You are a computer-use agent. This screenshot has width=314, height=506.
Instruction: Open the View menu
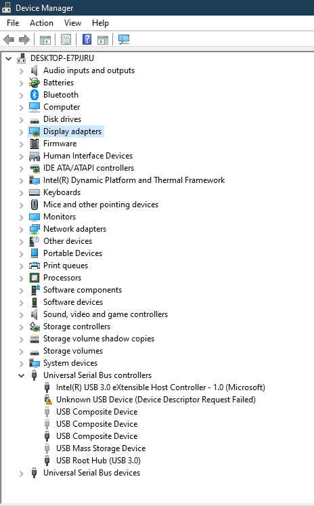[72, 23]
